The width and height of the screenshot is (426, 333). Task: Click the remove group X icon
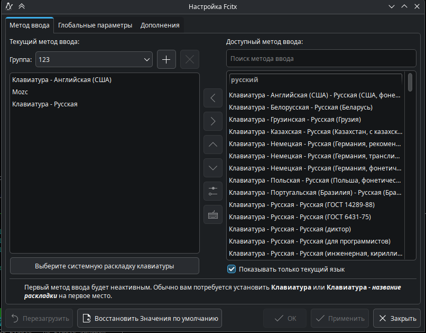coord(190,60)
